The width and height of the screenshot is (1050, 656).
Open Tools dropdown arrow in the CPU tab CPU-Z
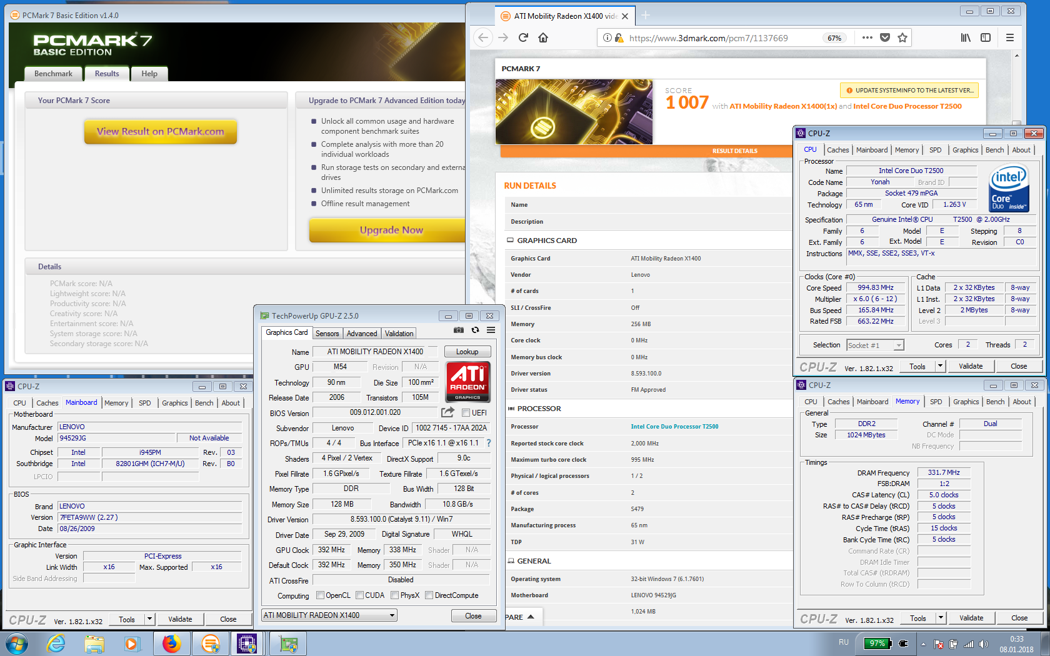(940, 366)
